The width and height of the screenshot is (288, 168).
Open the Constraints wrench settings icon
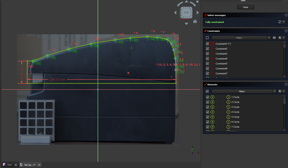[x=279, y=38]
